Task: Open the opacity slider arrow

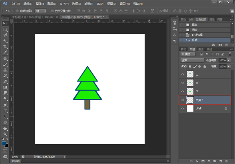Action: coord(229,60)
